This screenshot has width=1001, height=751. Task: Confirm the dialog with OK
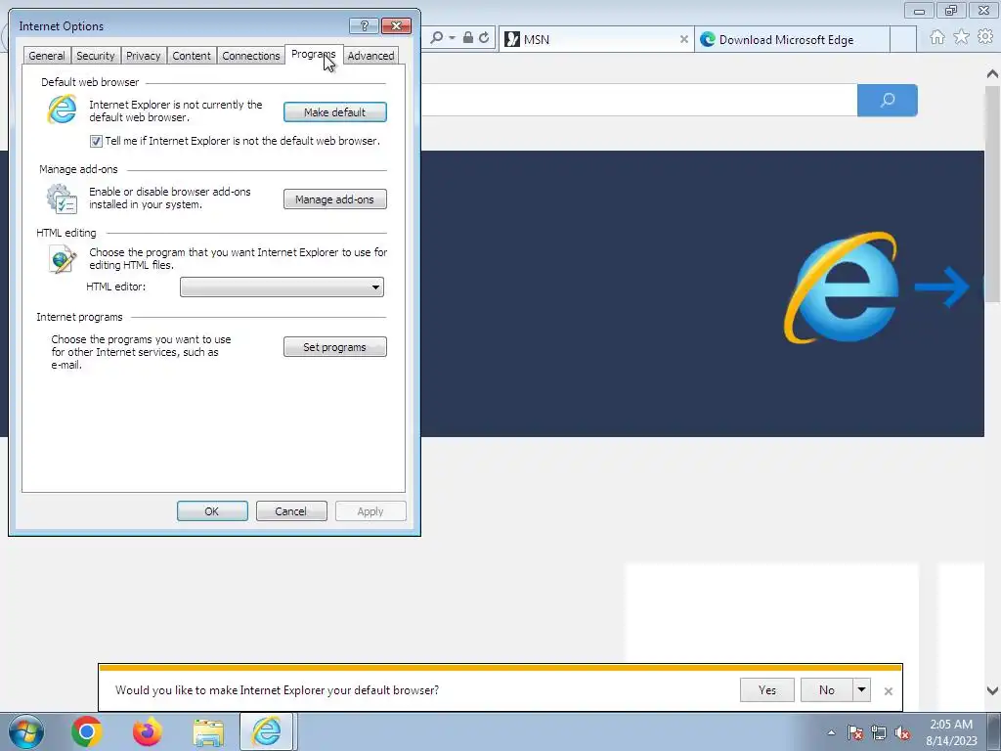tap(212, 510)
